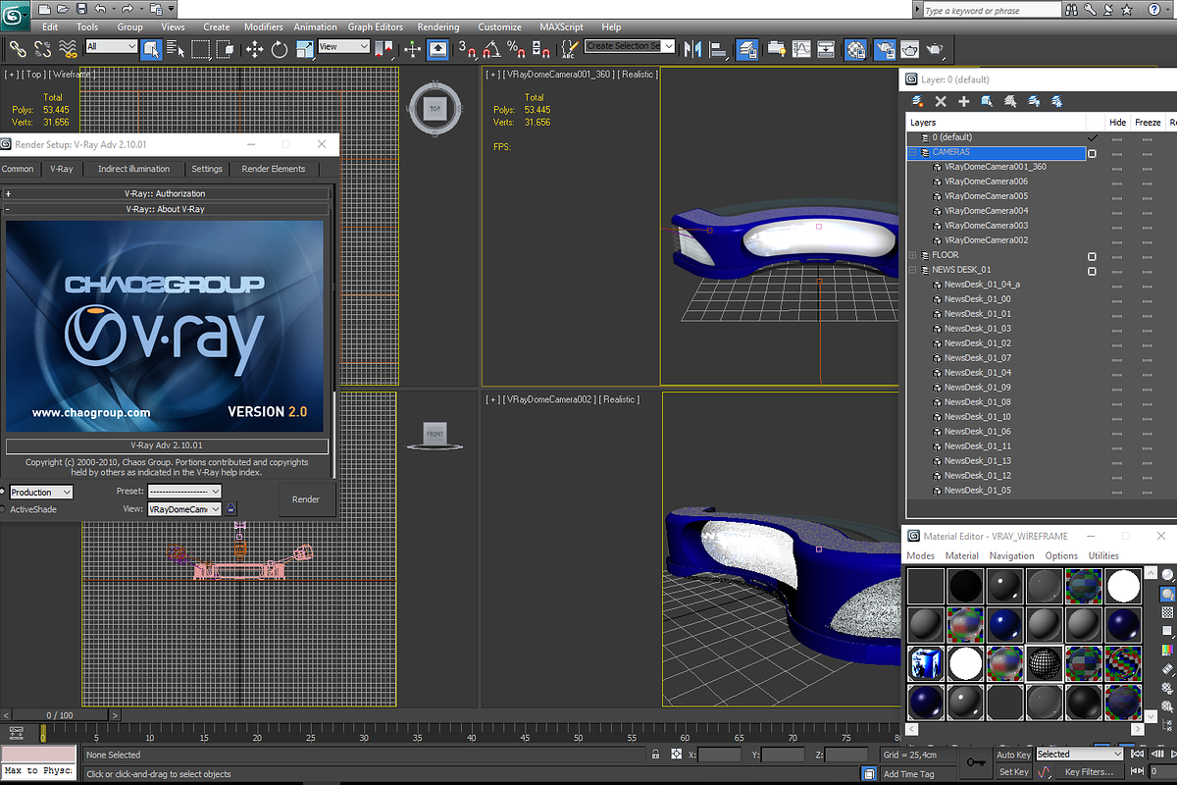Toggle the Manage Layers toolbar icon
Screen dimensions: 1177x785
pyautogui.click(x=747, y=48)
